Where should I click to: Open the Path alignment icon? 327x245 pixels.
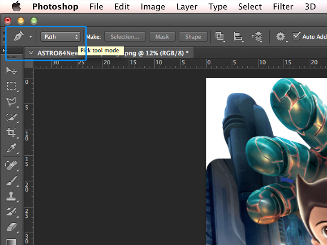pos(238,36)
